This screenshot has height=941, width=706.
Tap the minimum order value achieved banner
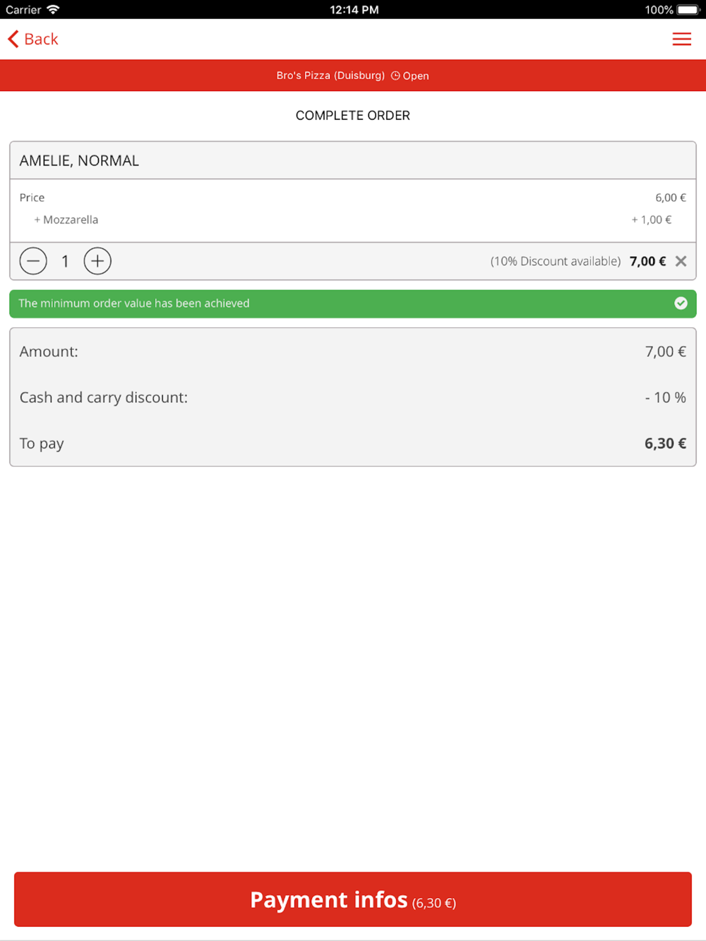click(x=353, y=303)
